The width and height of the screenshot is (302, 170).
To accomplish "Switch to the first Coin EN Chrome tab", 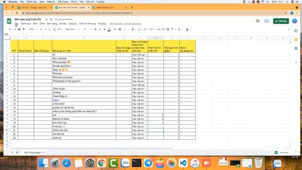I will (34, 8).
